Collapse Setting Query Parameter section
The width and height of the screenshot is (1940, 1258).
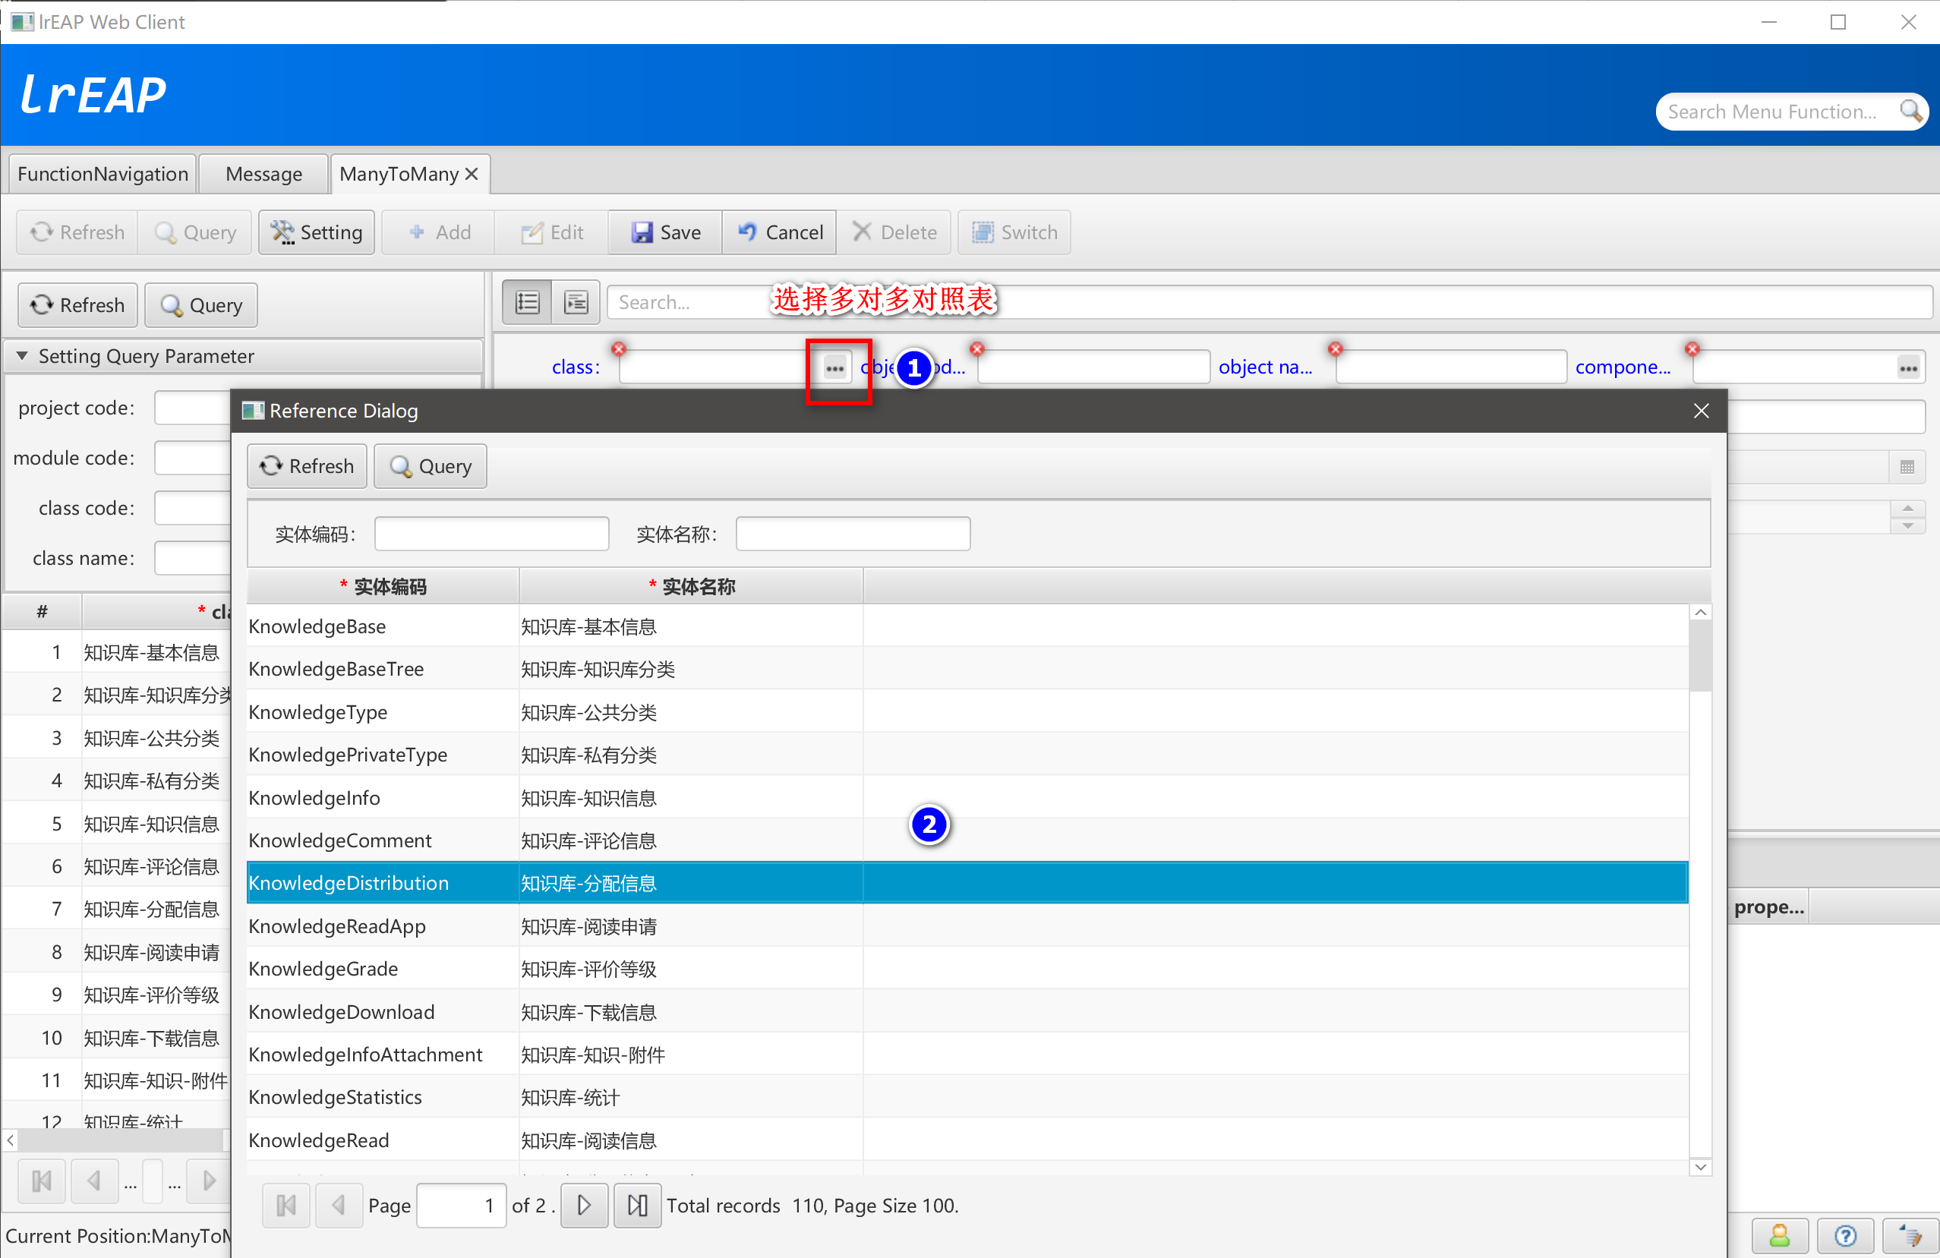[22, 356]
